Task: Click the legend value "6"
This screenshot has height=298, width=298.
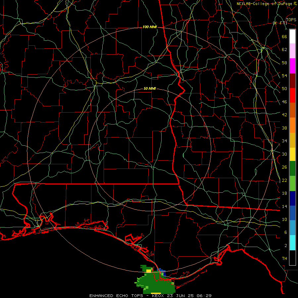Action: (x=286, y=232)
